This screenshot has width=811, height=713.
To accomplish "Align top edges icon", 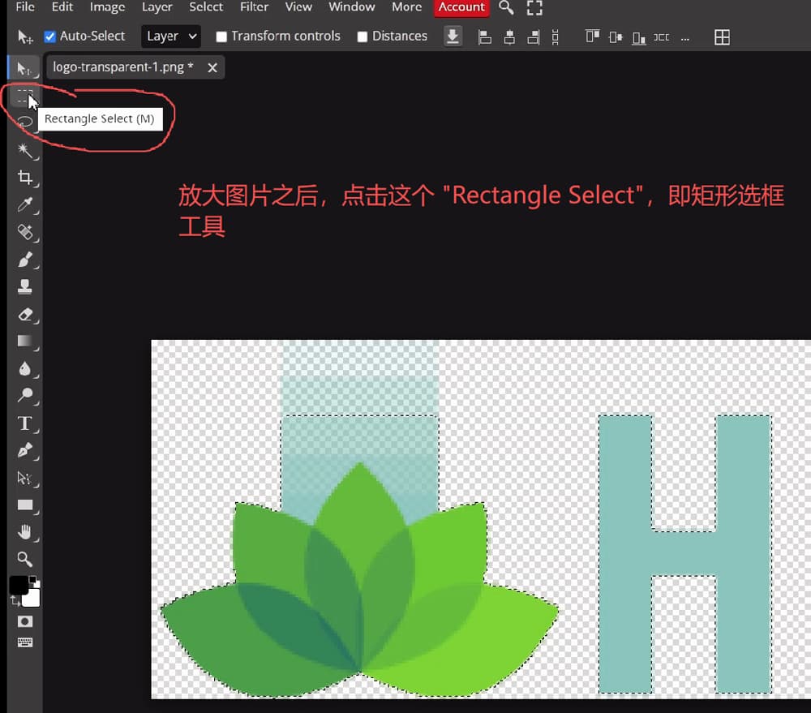I will pos(592,37).
